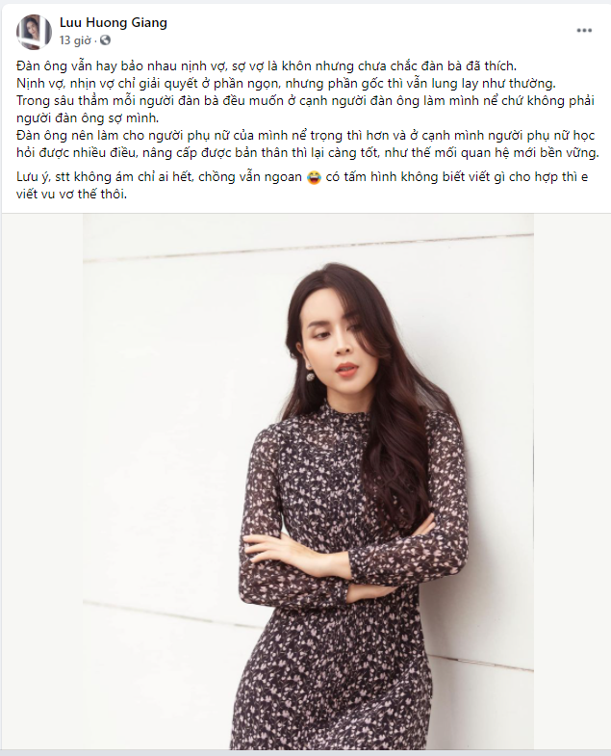The height and width of the screenshot is (756, 611).
Task: Click the globe public privacy icon
Action: (x=105, y=40)
